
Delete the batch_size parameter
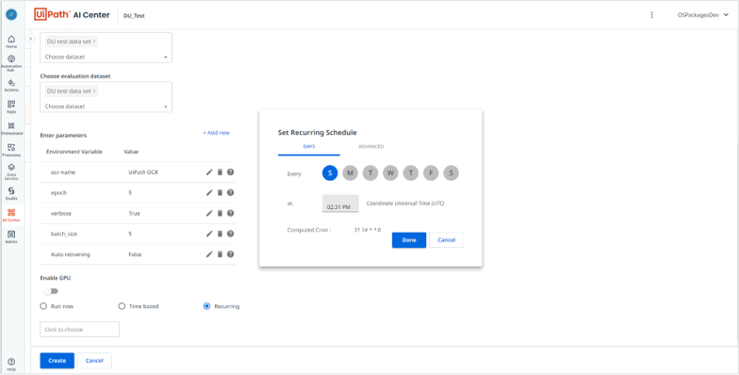click(x=220, y=234)
